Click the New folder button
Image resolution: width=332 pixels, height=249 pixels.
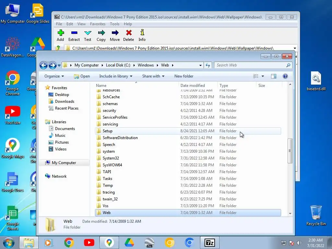click(x=184, y=76)
